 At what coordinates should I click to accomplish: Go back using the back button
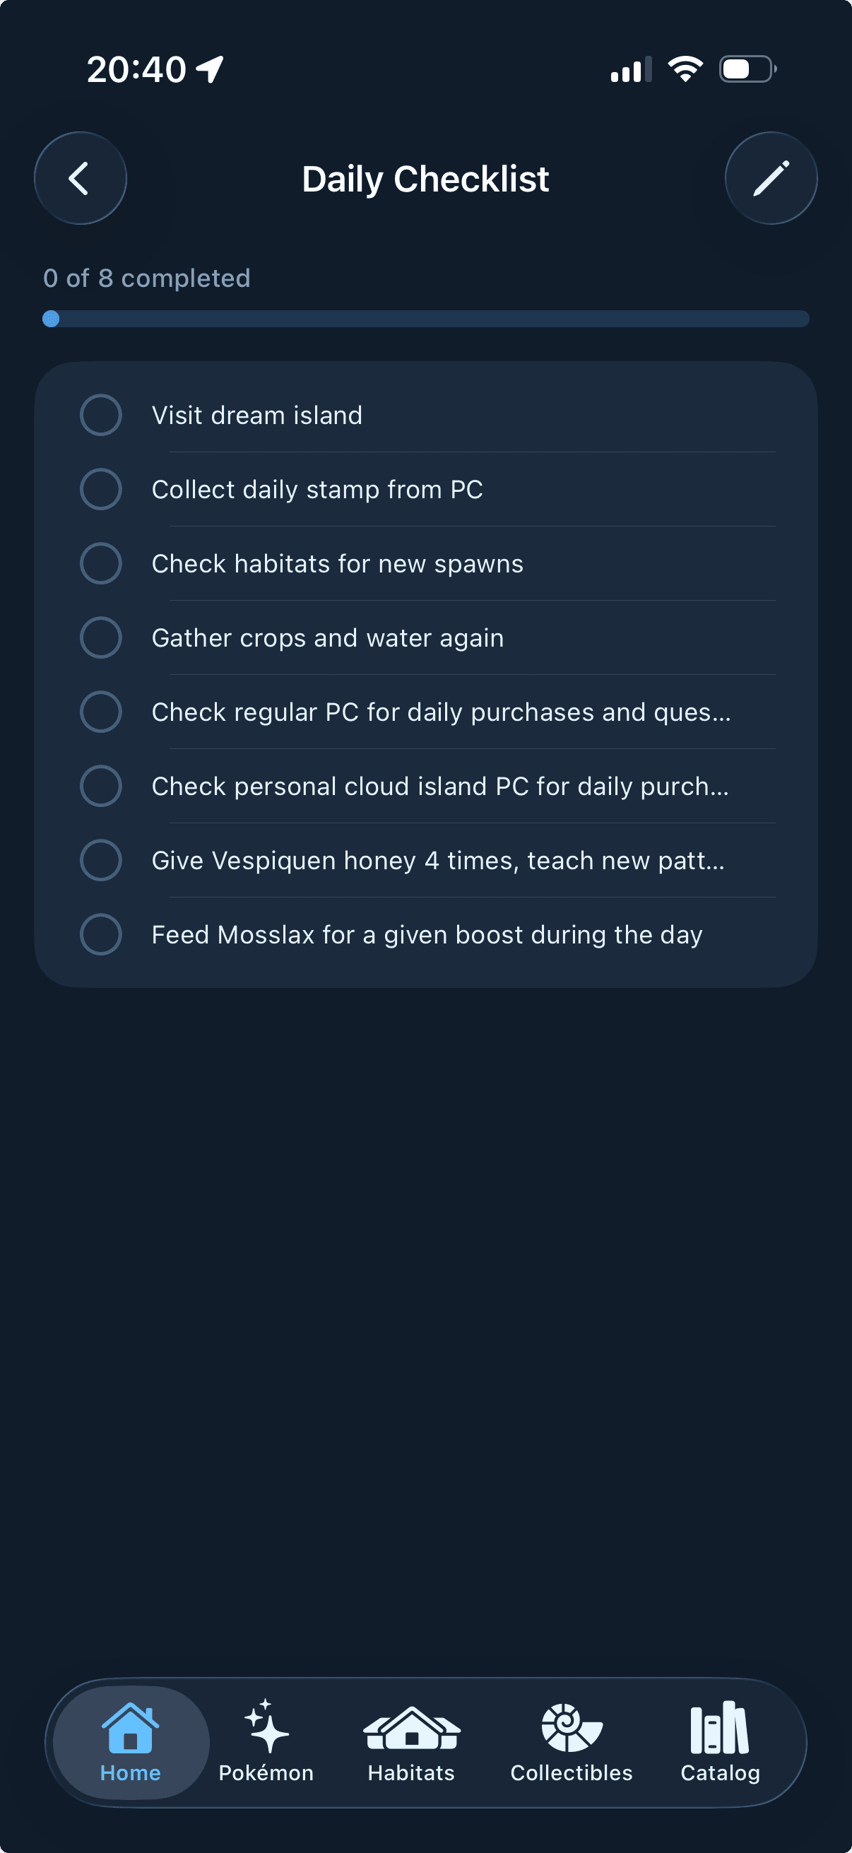[x=80, y=177]
